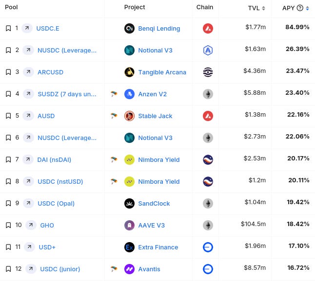Click the Project column header
Image resolution: width=315 pixels, height=281 pixels.
pos(135,7)
